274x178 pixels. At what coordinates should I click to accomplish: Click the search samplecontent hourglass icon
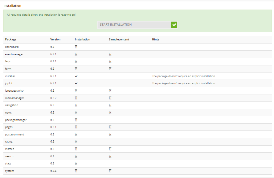tap(110, 156)
